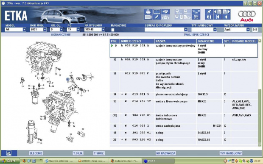
Task: Click the green arrow marker on row 9
Action: click(x=112, y=46)
